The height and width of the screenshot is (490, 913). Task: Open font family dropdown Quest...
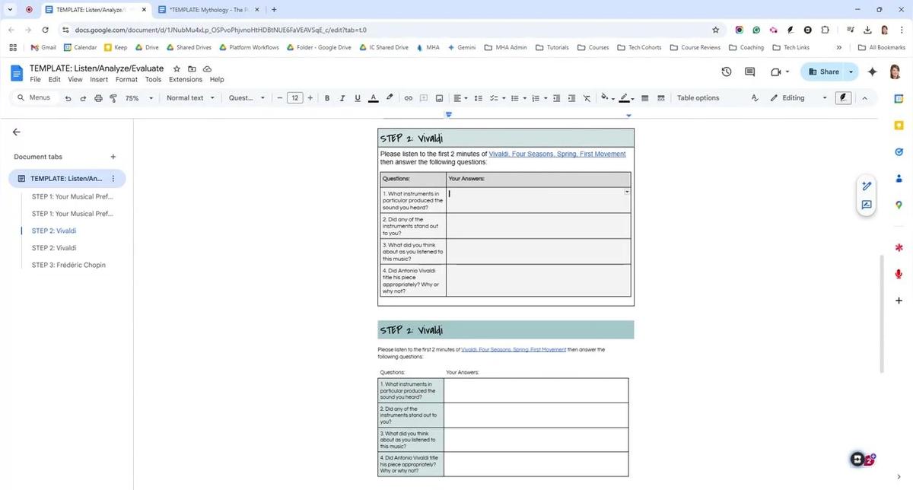point(247,98)
